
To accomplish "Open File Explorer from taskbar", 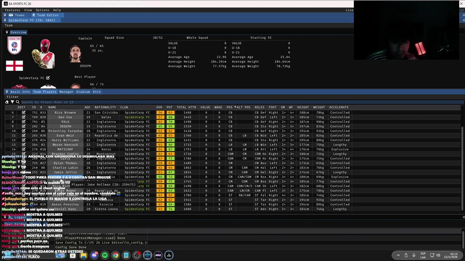I will (x=84, y=255).
